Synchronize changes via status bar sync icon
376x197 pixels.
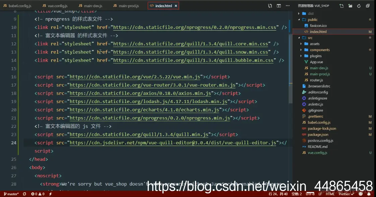click(x=24, y=194)
